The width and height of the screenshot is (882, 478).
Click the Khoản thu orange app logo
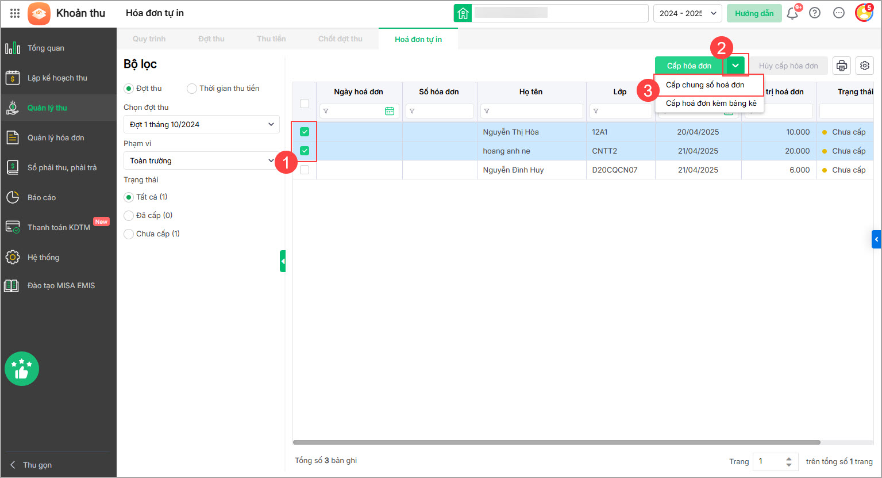pos(39,13)
